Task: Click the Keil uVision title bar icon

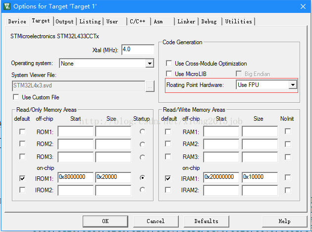Action: [x=7, y=6]
